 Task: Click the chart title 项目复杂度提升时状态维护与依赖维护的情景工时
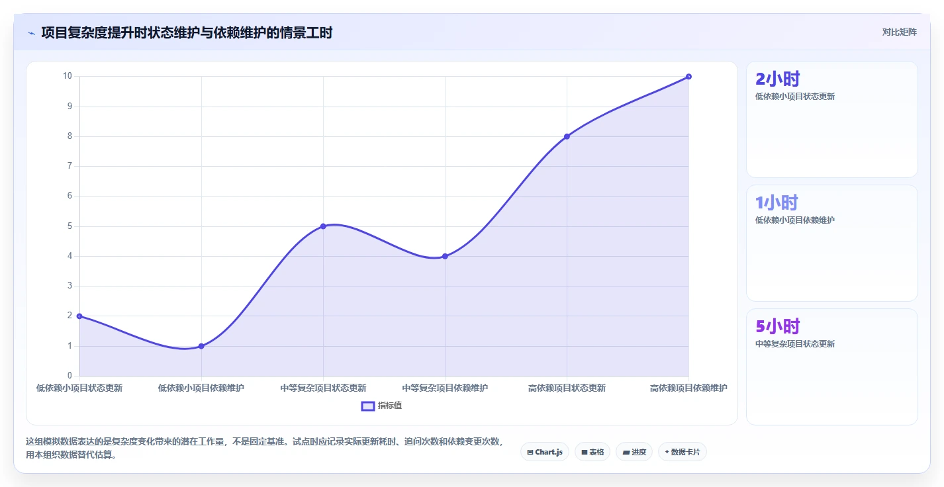[x=187, y=32]
